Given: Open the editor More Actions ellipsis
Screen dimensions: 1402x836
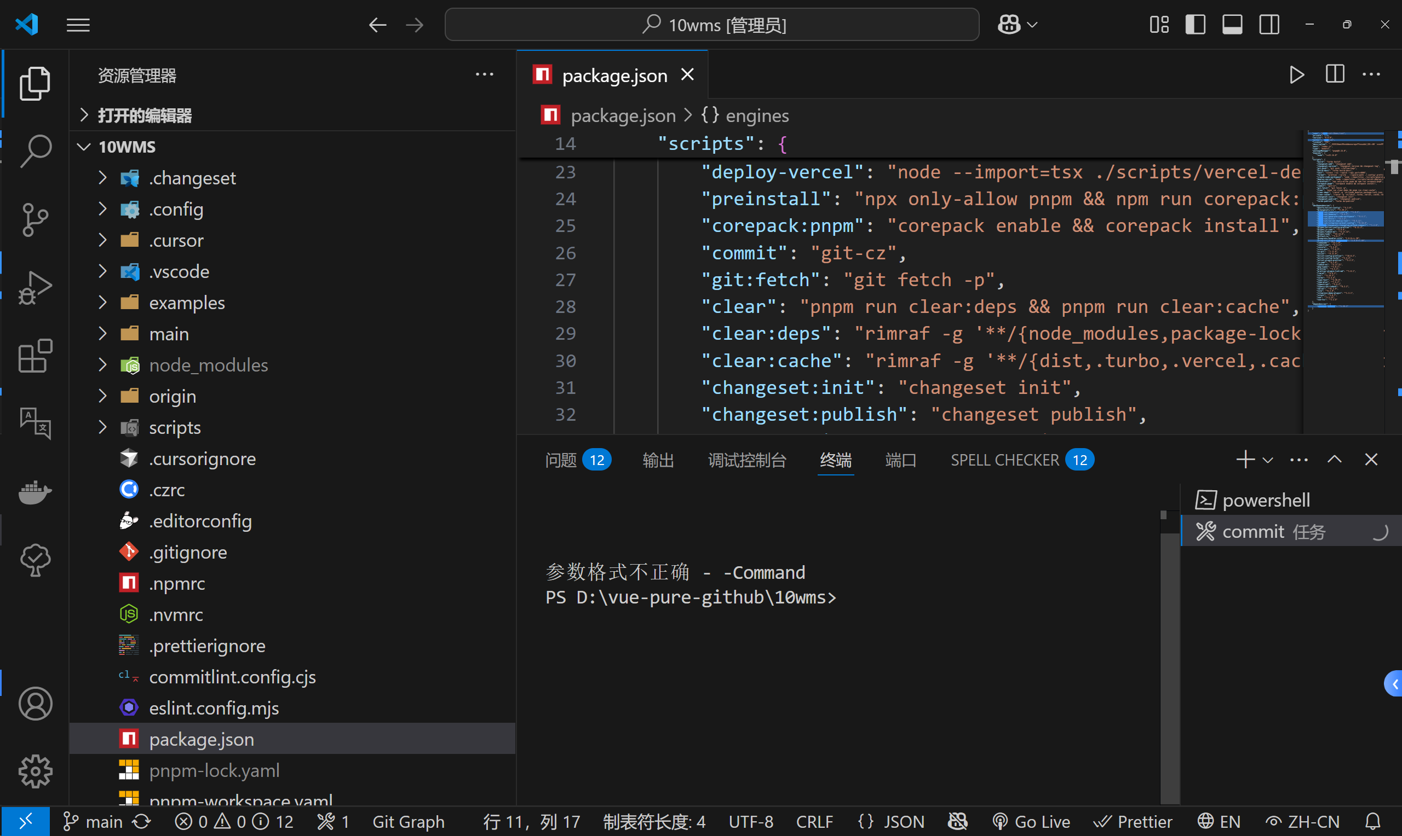Looking at the screenshot, I should tap(1371, 74).
